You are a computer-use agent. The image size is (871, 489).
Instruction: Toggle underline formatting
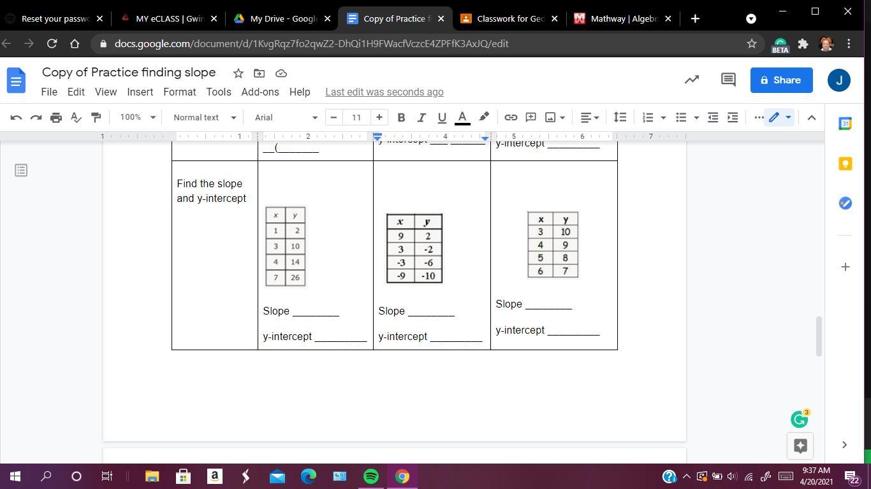click(442, 117)
